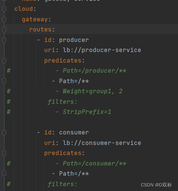Image resolution: width=178 pixels, height=191 pixels.
Task: Collapse the 'id: producer' fold marker
Action: tap(4, 40)
